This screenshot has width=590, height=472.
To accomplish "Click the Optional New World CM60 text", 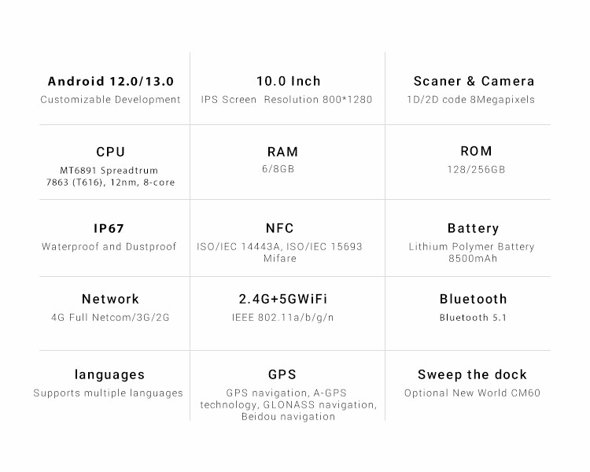I will [473, 393].
